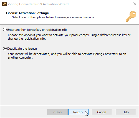Click the disabled Back button
Image resolution: width=139 pixels, height=118 pixels.
[57, 112]
